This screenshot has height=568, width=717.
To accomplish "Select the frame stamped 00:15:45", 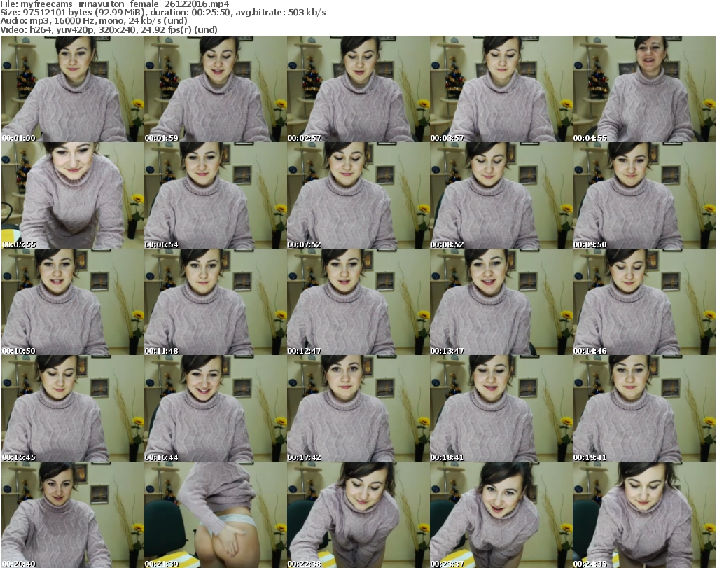I will (x=73, y=408).
